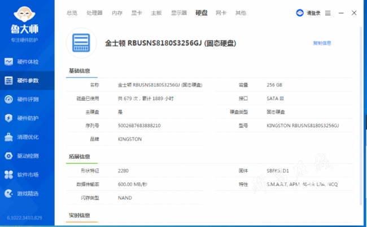Viewport: 367px width, 227px height.
Task: Click serial number 50026B7683888210
Action: (x=139, y=126)
